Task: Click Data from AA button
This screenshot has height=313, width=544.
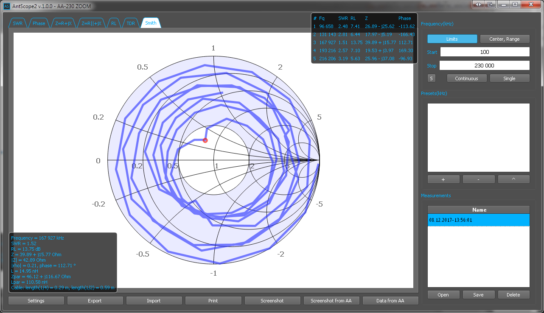Action: tap(390, 301)
